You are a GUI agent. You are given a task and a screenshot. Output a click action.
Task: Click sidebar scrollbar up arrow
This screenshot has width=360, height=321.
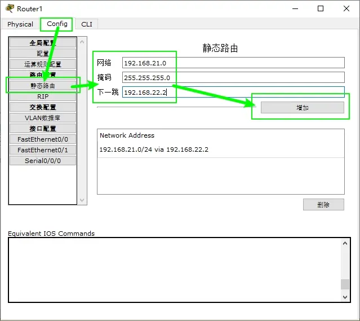pos(82,42)
